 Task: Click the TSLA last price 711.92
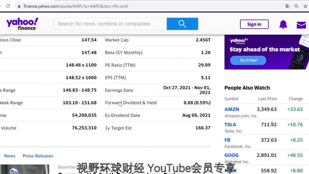[x=269, y=125]
